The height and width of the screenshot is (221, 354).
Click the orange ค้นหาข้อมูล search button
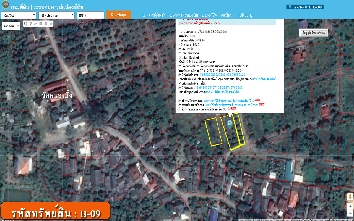coord(118,15)
